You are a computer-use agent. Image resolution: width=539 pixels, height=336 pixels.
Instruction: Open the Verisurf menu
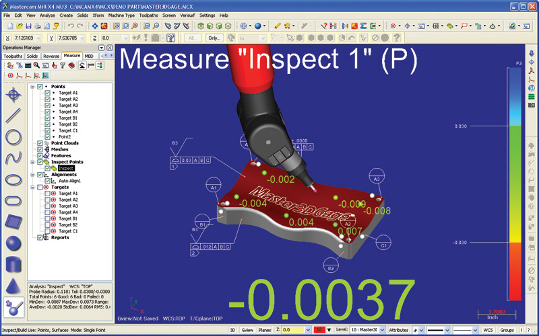point(187,15)
